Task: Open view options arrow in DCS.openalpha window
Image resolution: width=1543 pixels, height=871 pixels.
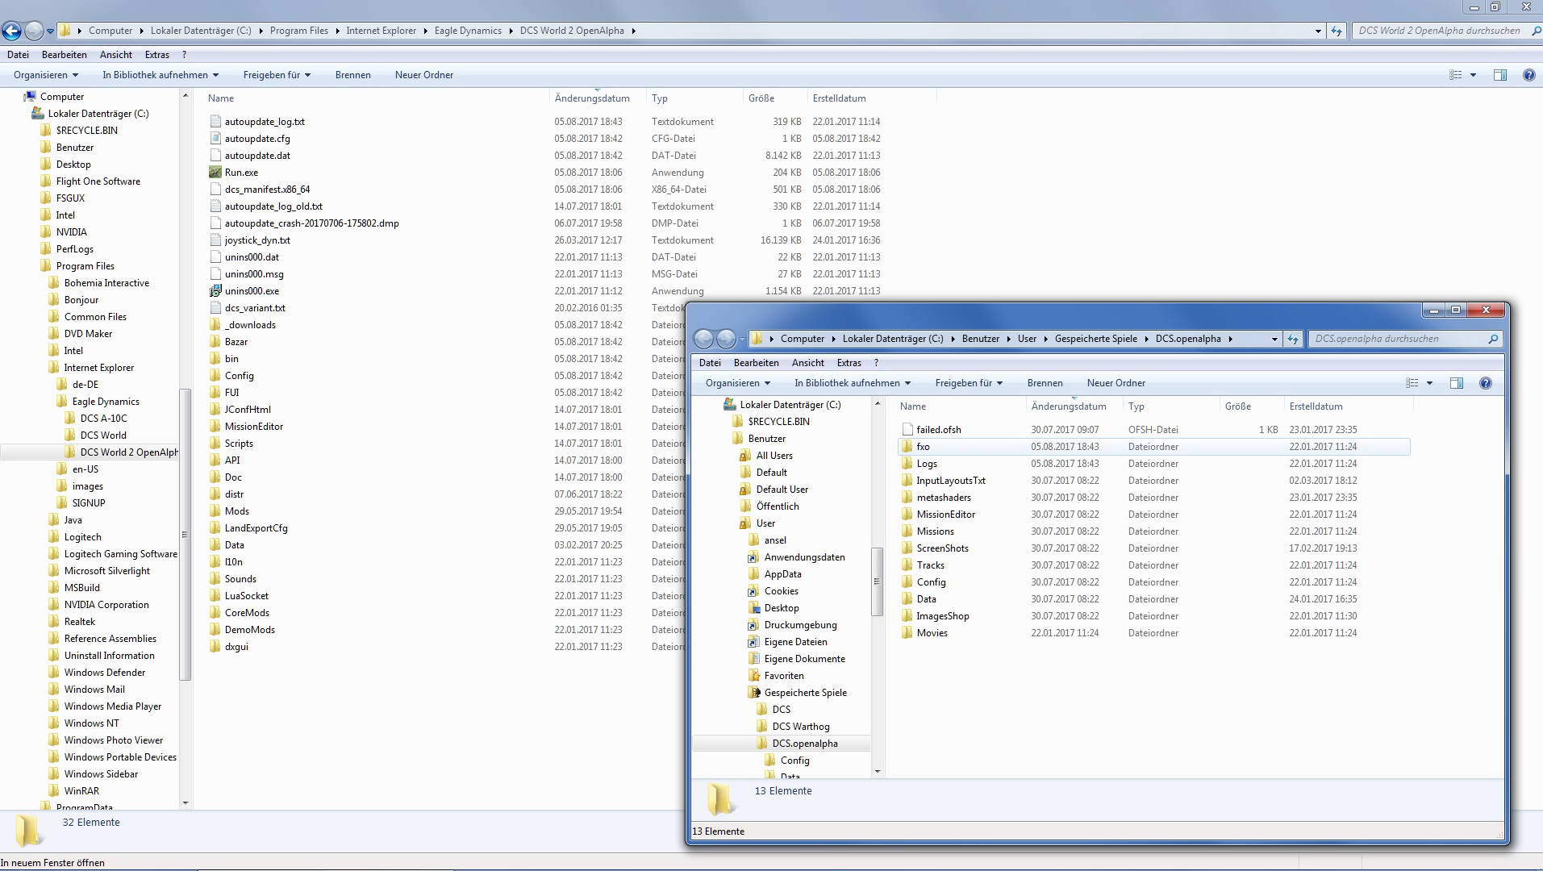Action: (1429, 383)
